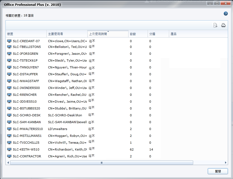Image resolution: width=233 pixels, height=179 pixels.
Task: Click the export list icon in toolbar
Action: click(x=215, y=25)
